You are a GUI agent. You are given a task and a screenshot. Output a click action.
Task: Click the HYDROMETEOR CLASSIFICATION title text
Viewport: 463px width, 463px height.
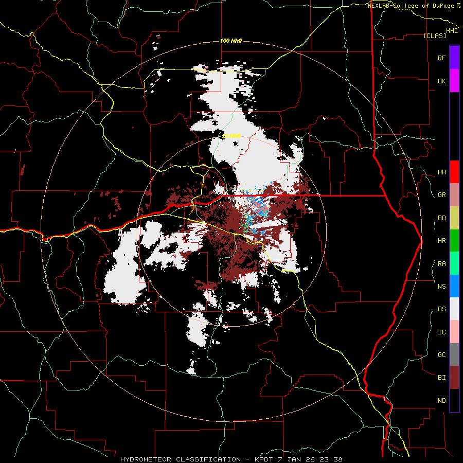point(181,459)
